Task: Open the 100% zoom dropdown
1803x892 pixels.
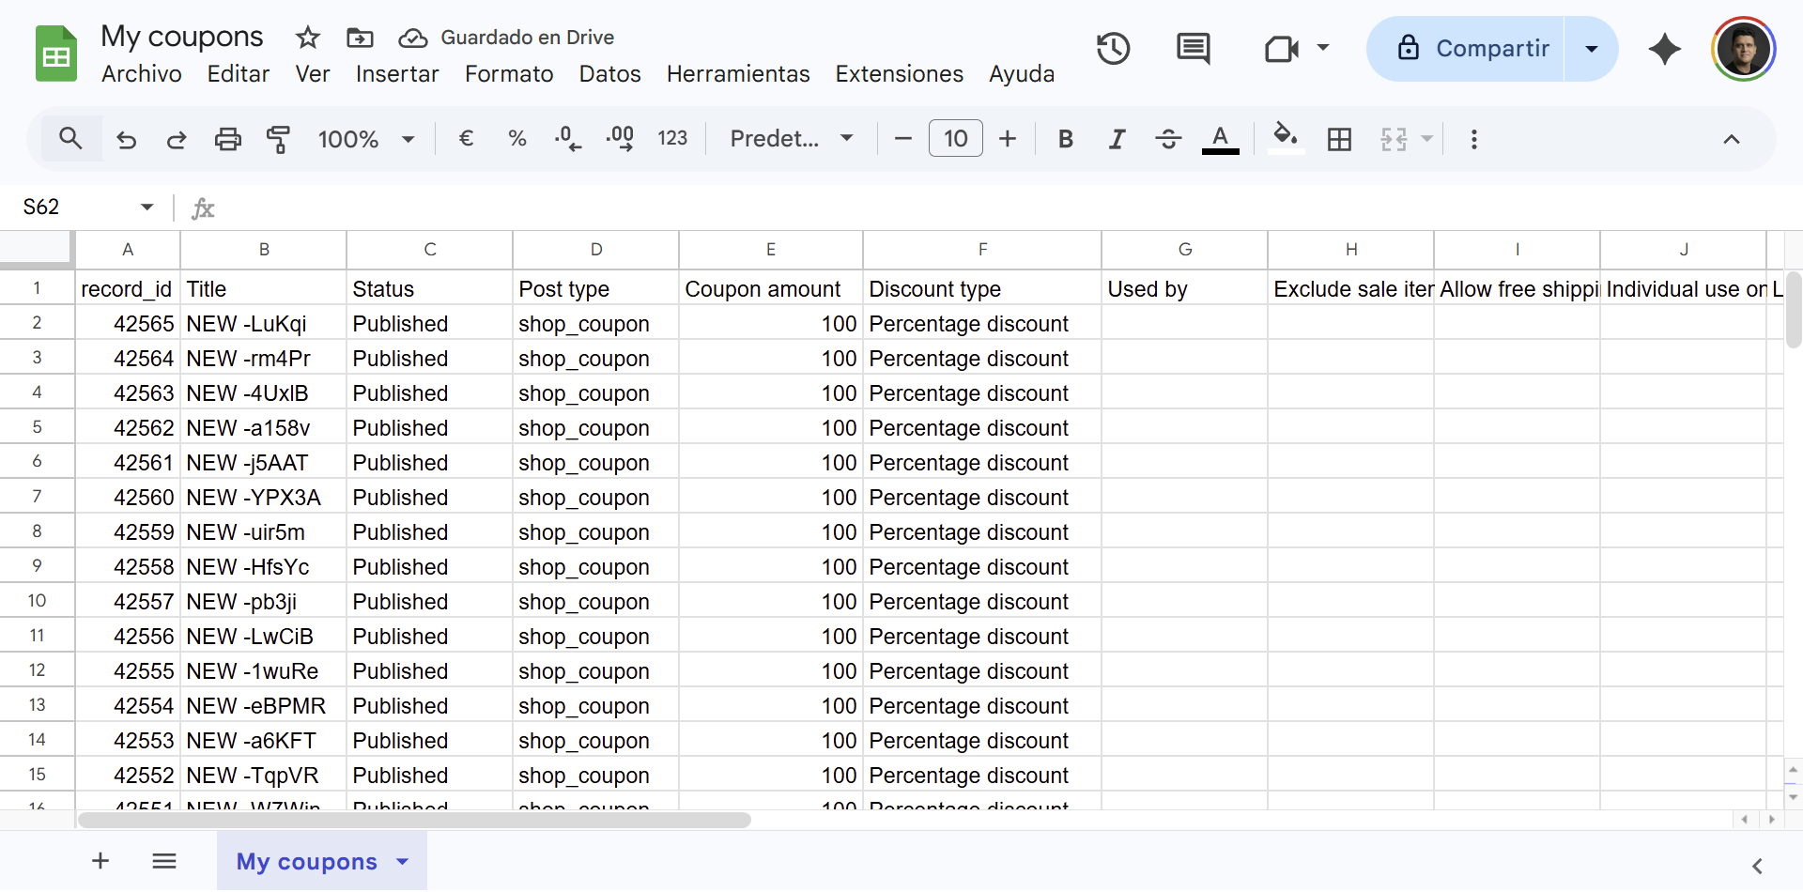Action: coord(366,139)
